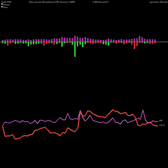Image resolution: width=168 pixels, height=168 pixels.
Task: Click the magenta volume line's peak near the right end
Action: tap(143, 110)
